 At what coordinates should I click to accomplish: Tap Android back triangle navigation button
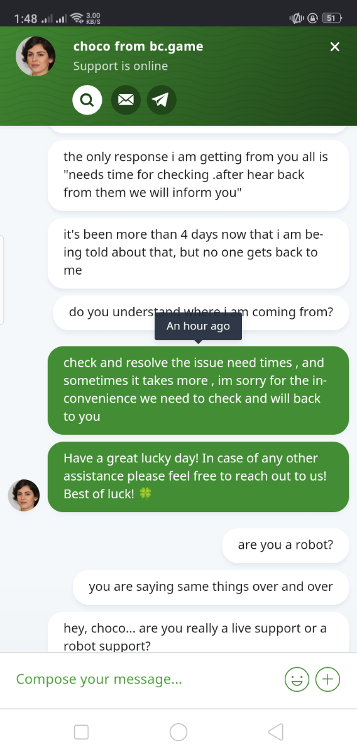point(275,731)
